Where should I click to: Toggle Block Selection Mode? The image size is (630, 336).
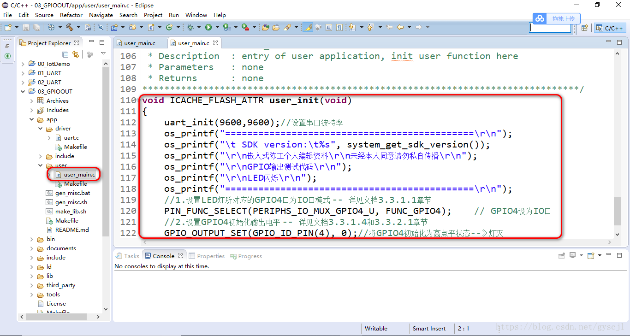pos(329,27)
